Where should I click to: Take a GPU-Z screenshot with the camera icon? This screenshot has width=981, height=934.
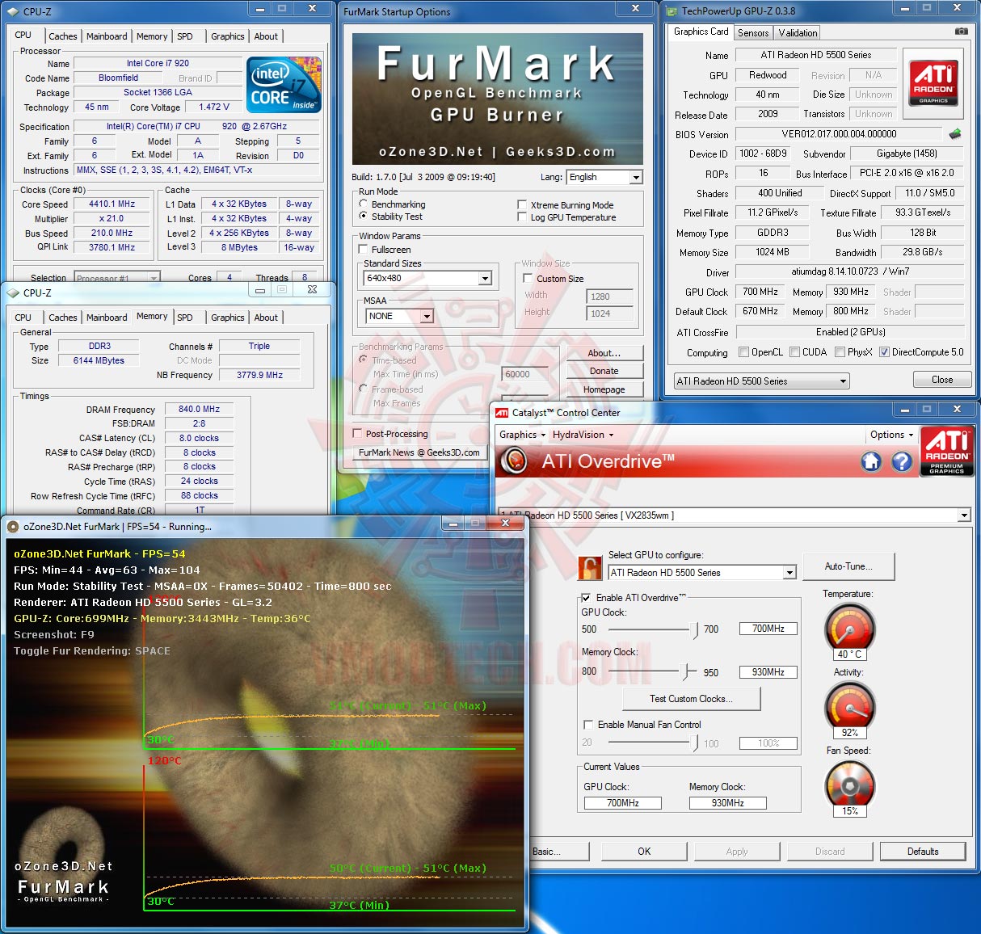point(961,32)
